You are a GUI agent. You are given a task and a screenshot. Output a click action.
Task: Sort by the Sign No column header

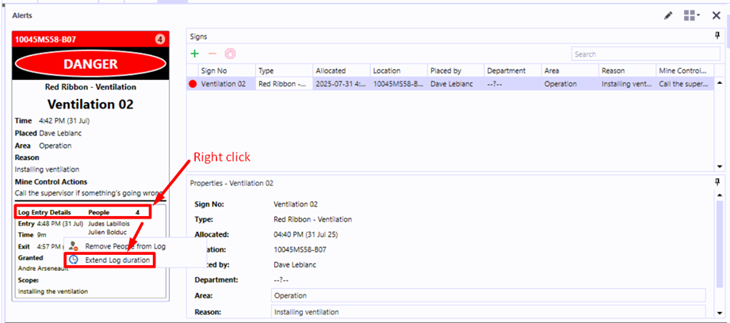[214, 70]
